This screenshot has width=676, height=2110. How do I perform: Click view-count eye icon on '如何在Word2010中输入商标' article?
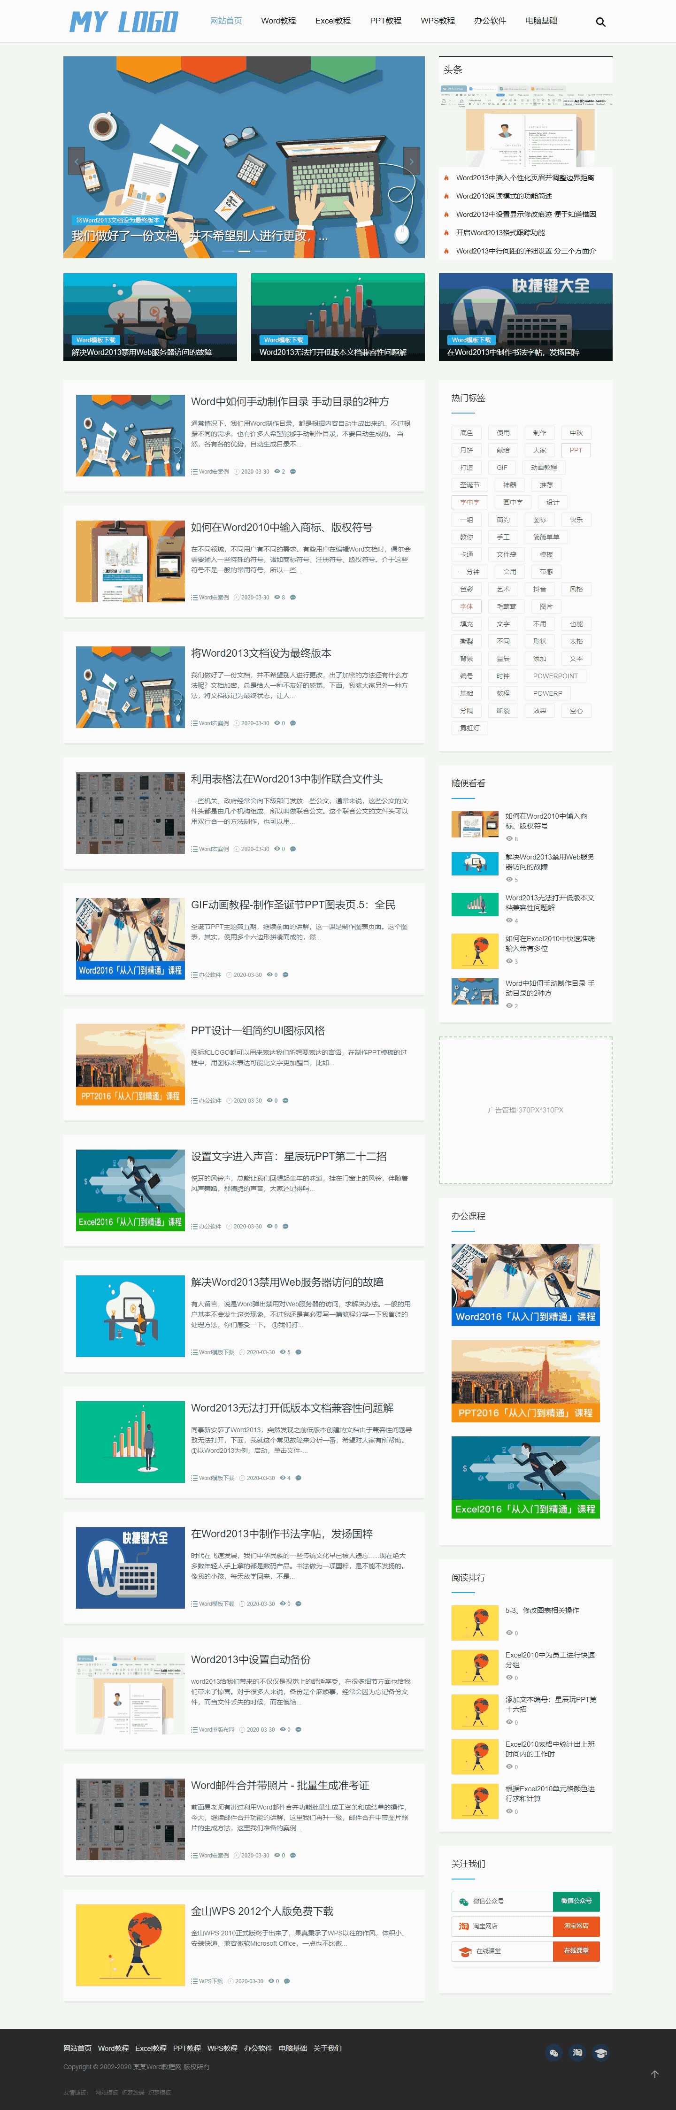click(277, 597)
